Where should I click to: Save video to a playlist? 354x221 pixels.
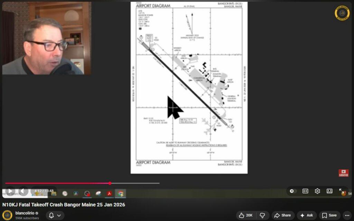pos(329,215)
